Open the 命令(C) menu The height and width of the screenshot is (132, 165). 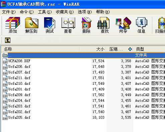click(x=27, y=12)
